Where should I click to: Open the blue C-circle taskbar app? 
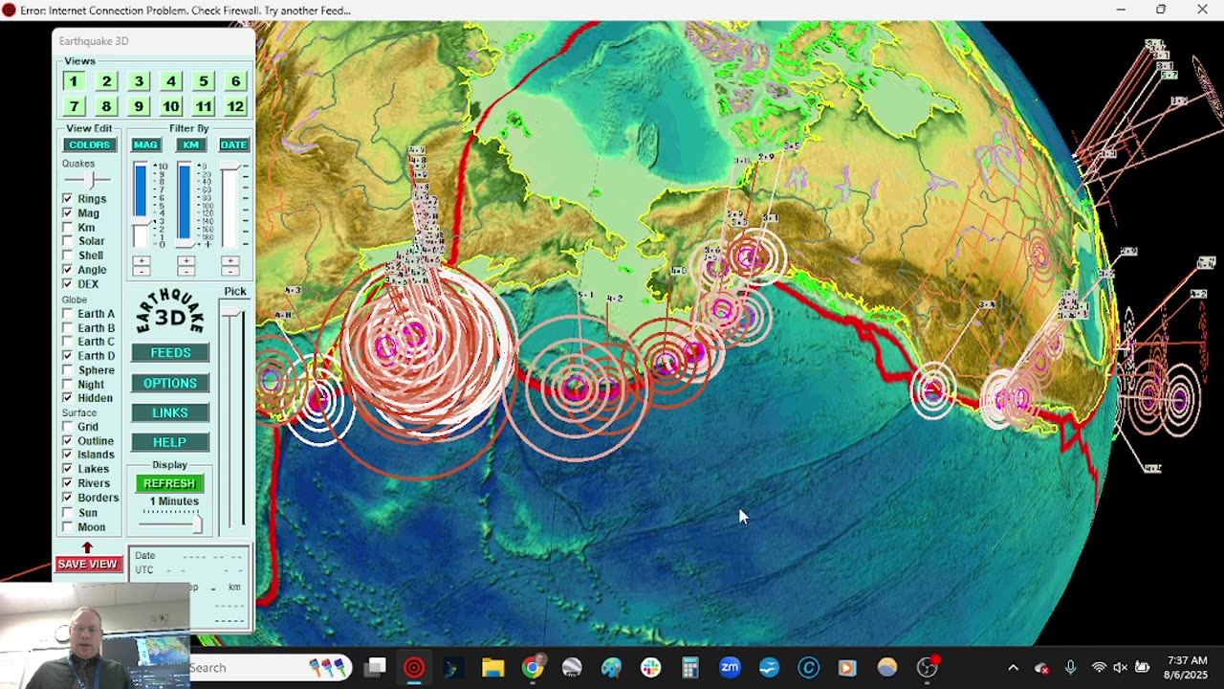(x=808, y=667)
